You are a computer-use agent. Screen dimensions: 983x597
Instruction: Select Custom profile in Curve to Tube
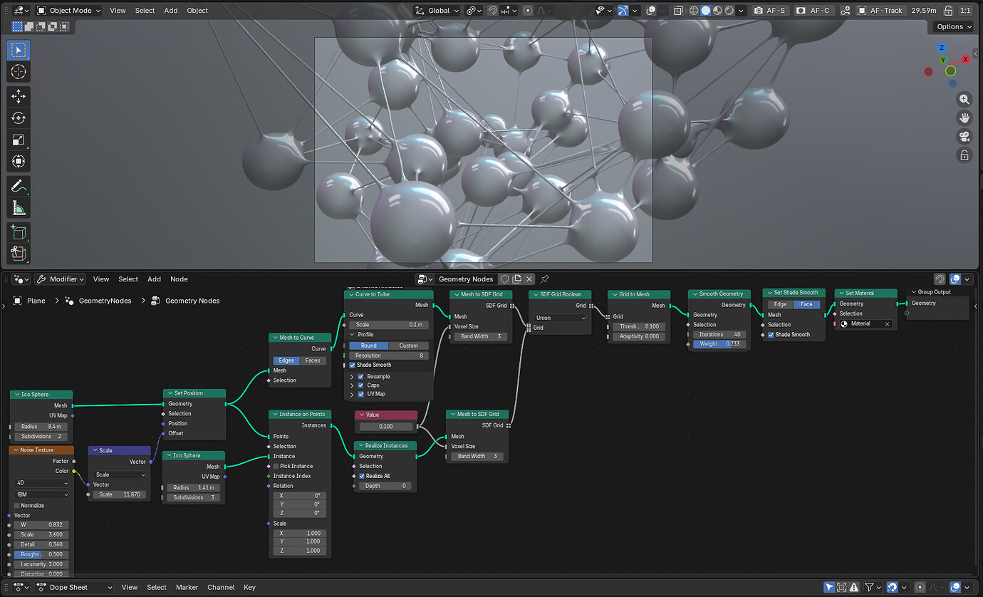(409, 346)
